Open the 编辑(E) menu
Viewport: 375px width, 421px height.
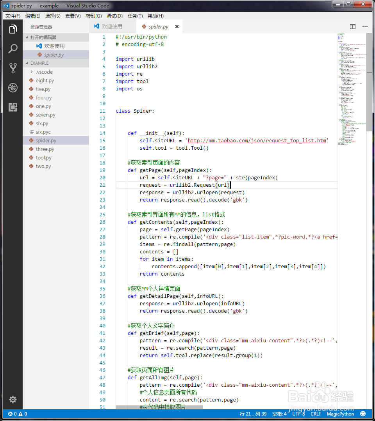(33, 16)
